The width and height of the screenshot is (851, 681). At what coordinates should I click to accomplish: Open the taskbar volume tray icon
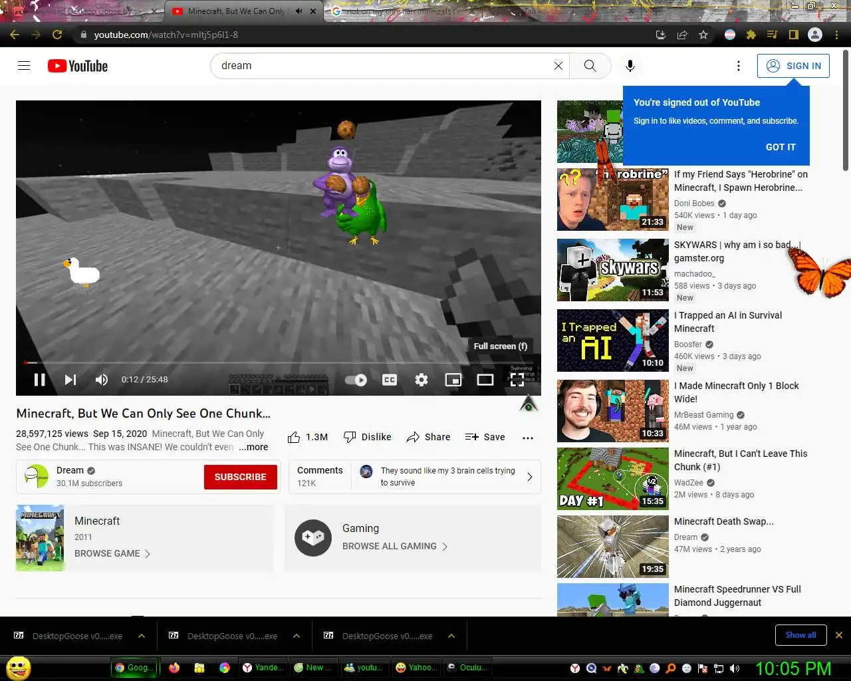pyautogui.click(x=735, y=668)
